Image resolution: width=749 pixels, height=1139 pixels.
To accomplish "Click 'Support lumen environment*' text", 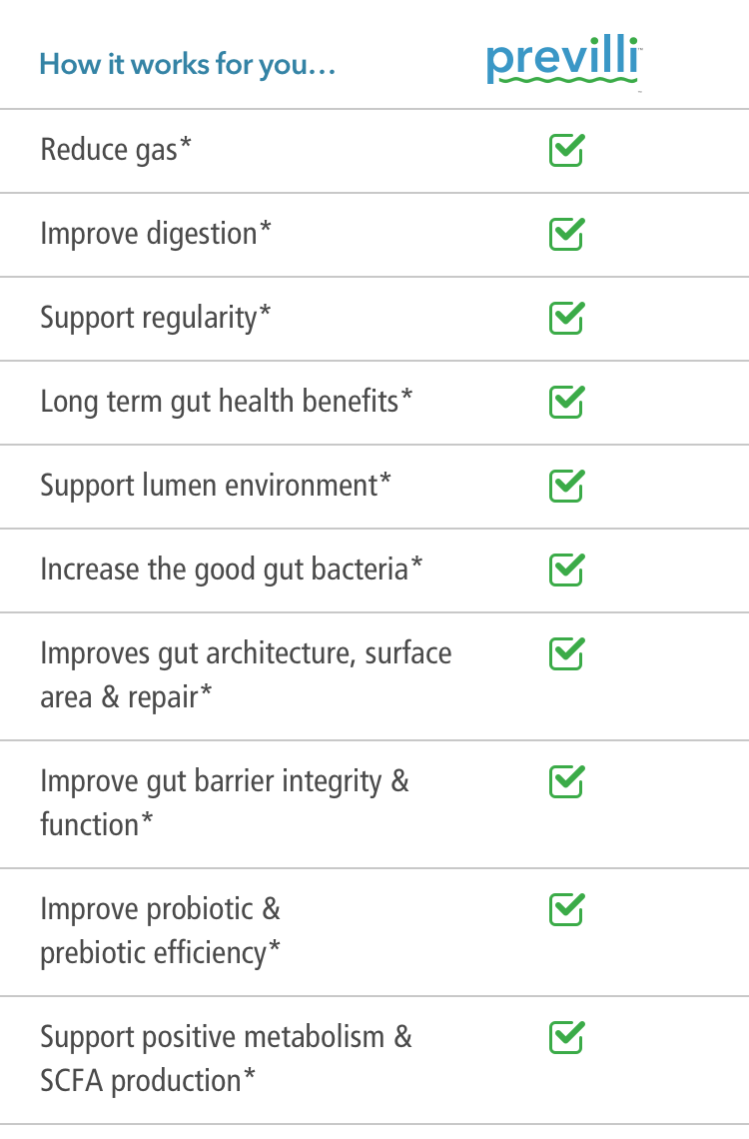I will coord(216,486).
